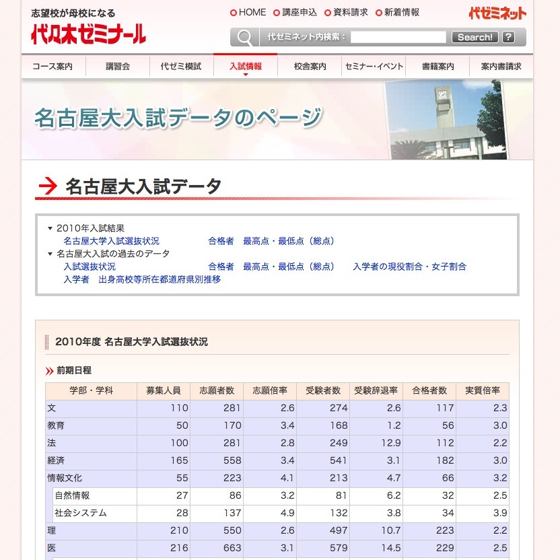Open the セミナー・イベント menu tab
The image size is (560, 560).
click(x=374, y=66)
